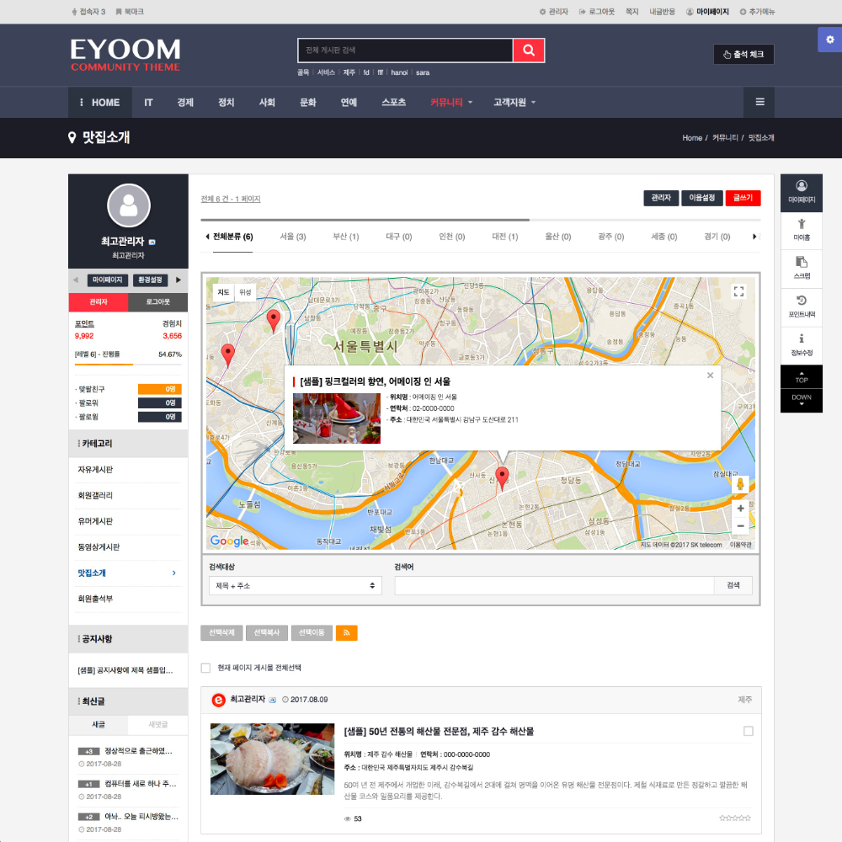842x842 pixels.
Task: Tick the checkbox on Jeju seafood post
Action: [x=748, y=731]
